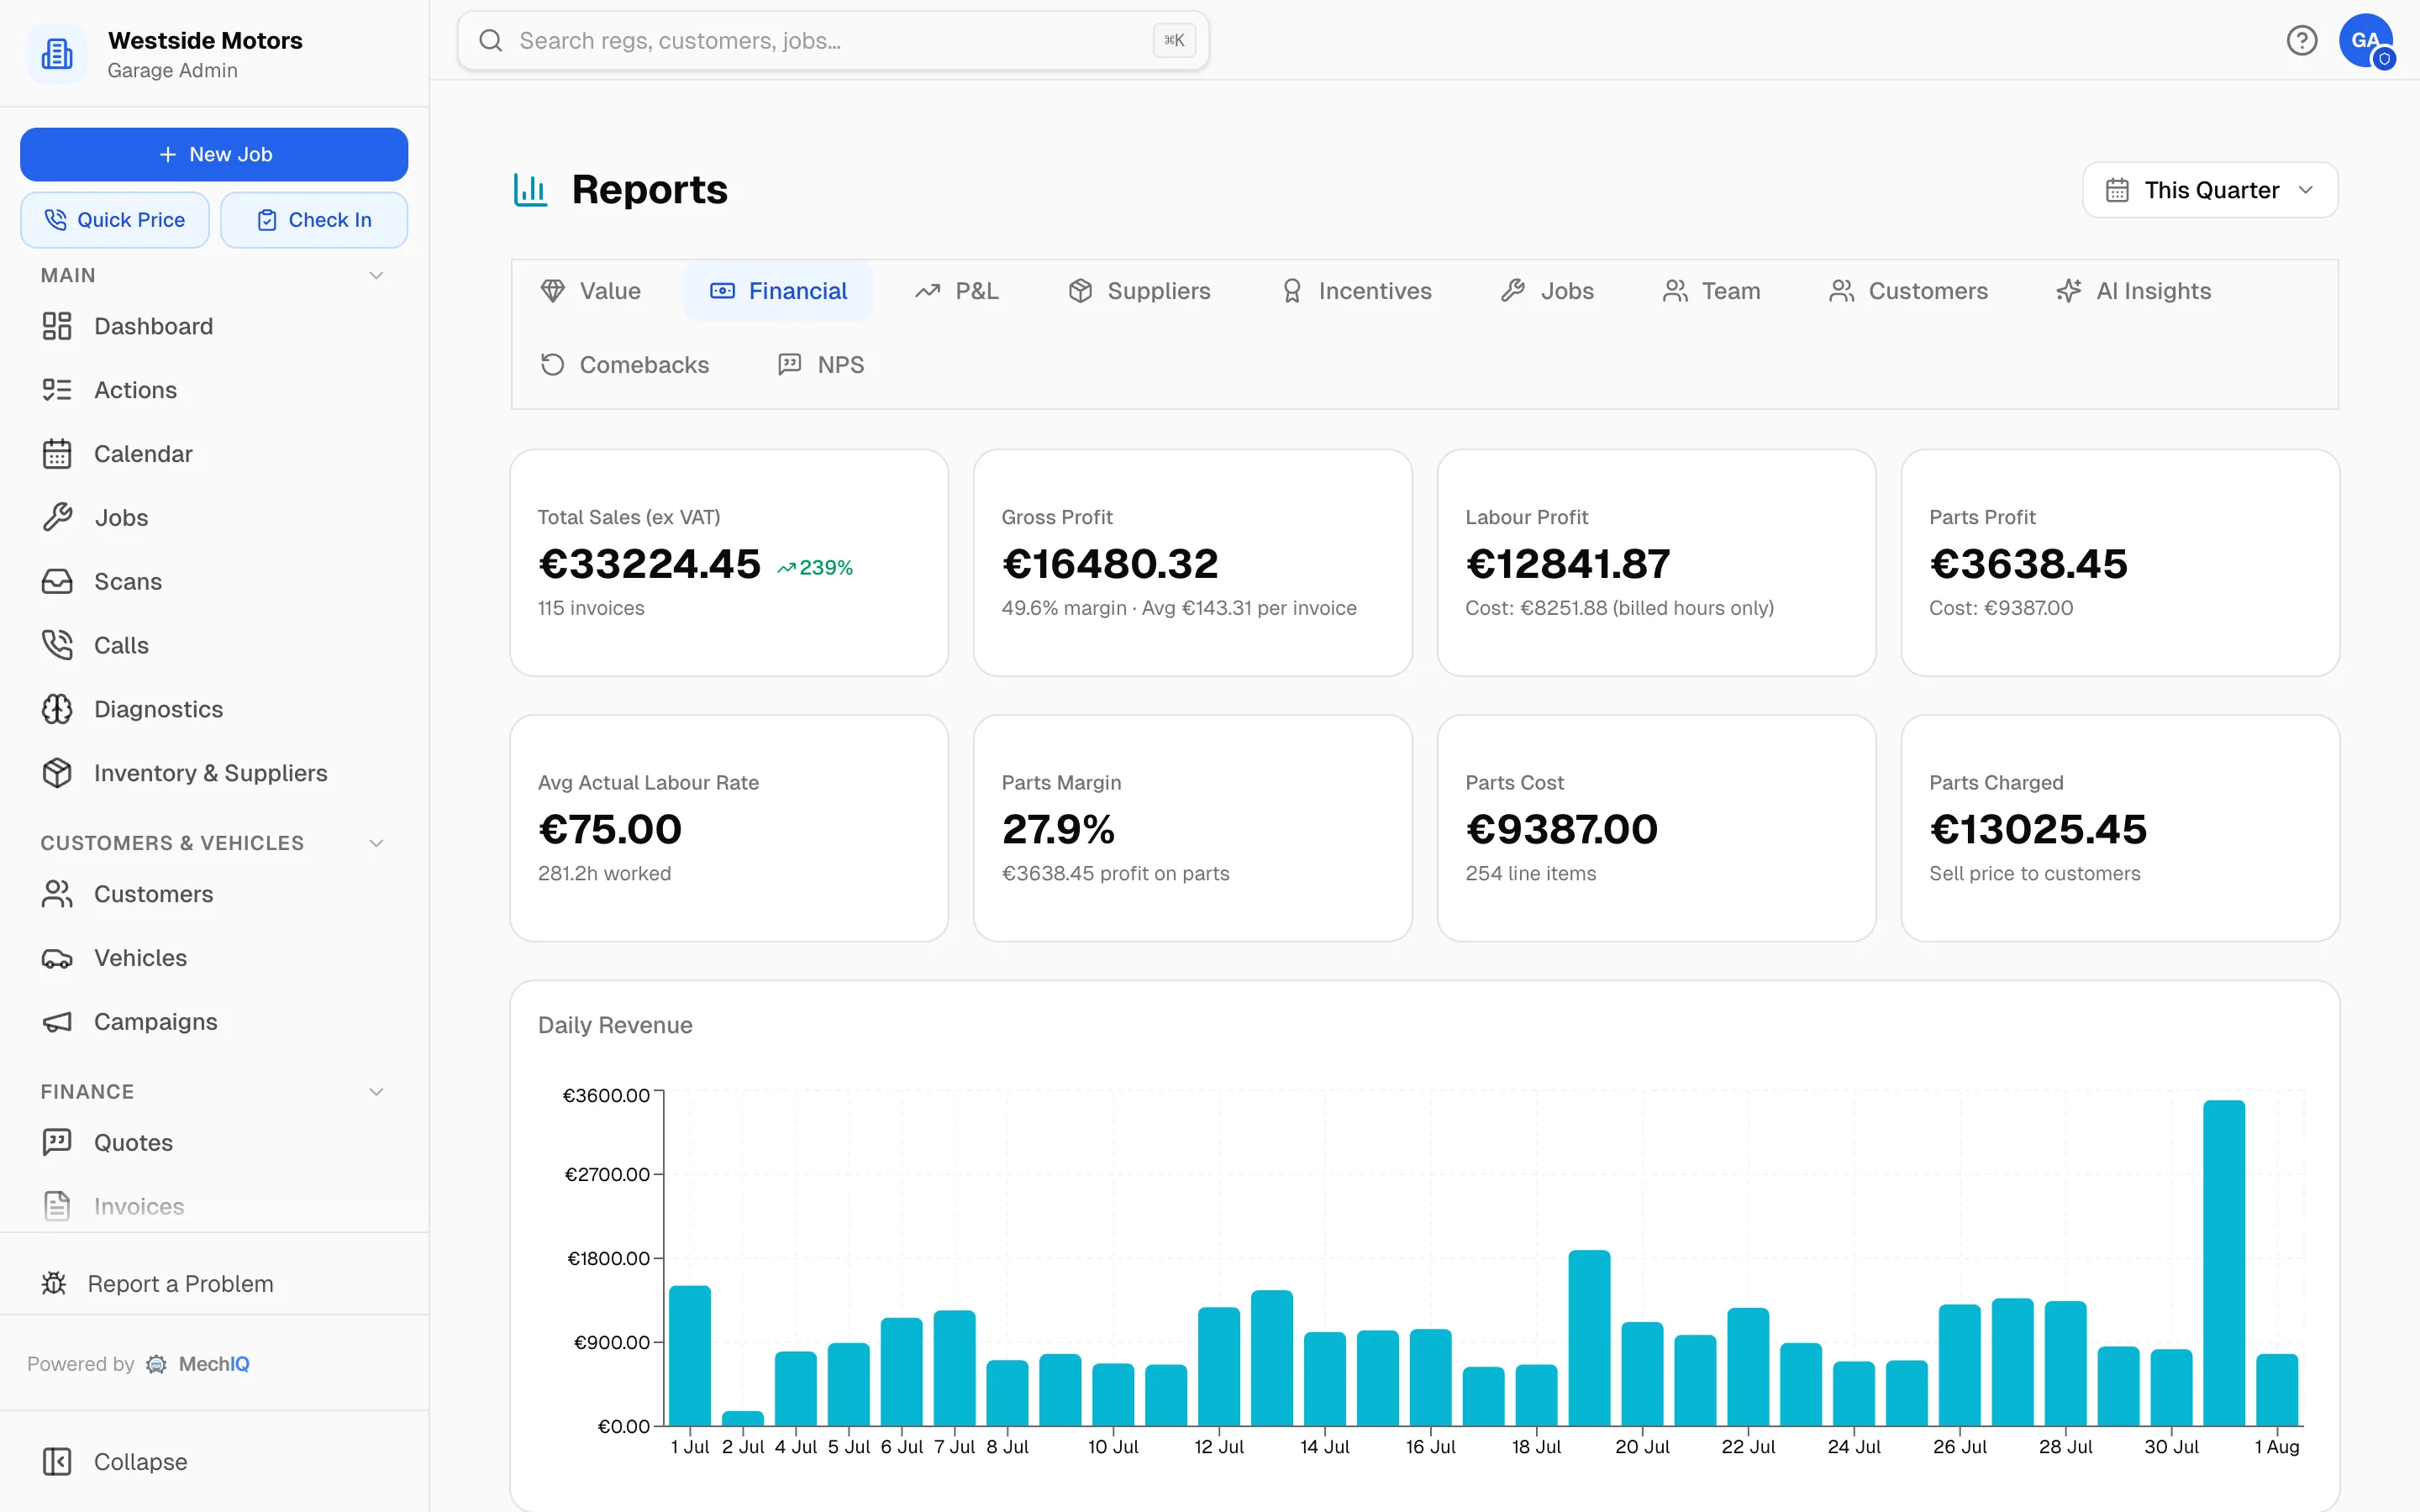Click the €3638.45 Parts Profit value

(2028, 564)
